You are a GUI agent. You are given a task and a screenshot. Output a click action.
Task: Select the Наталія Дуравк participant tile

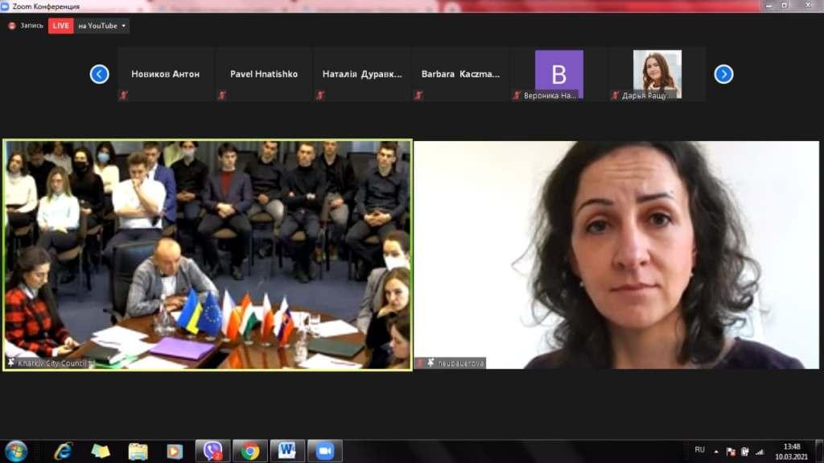point(361,74)
